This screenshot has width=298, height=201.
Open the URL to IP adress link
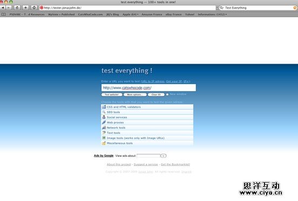(x=153, y=81)
